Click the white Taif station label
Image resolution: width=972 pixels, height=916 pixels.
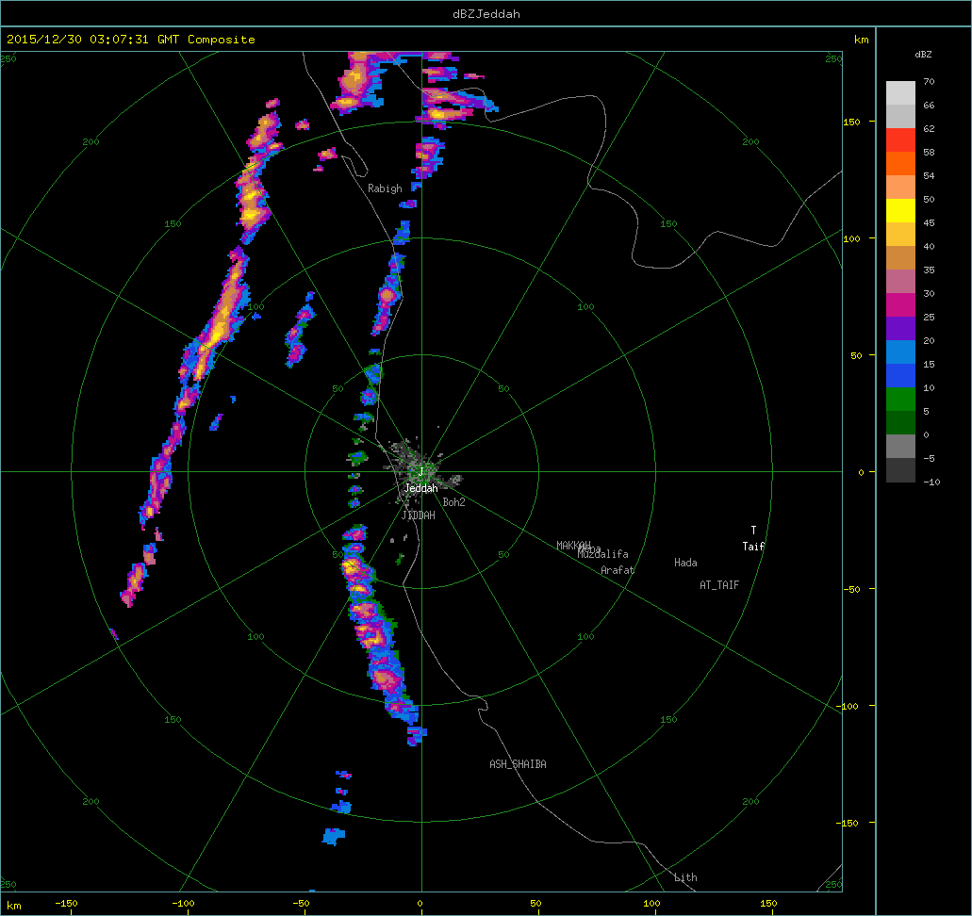754,546
